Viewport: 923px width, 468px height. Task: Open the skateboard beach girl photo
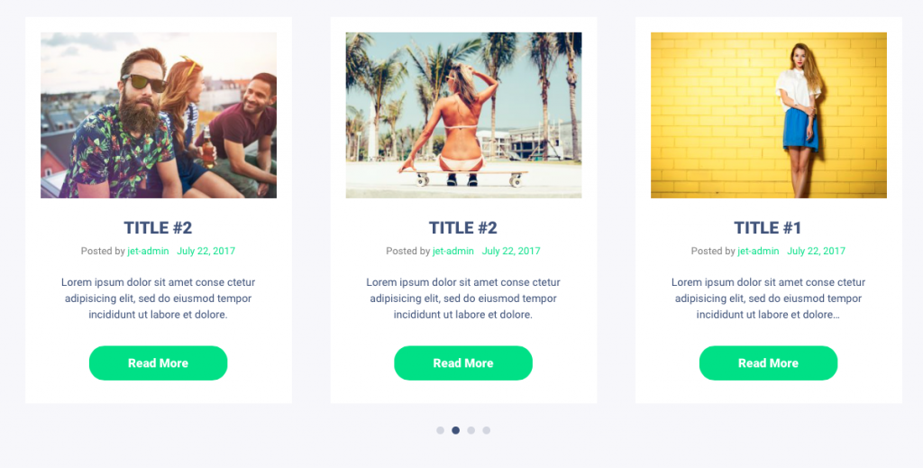click(x=463, y=115)
